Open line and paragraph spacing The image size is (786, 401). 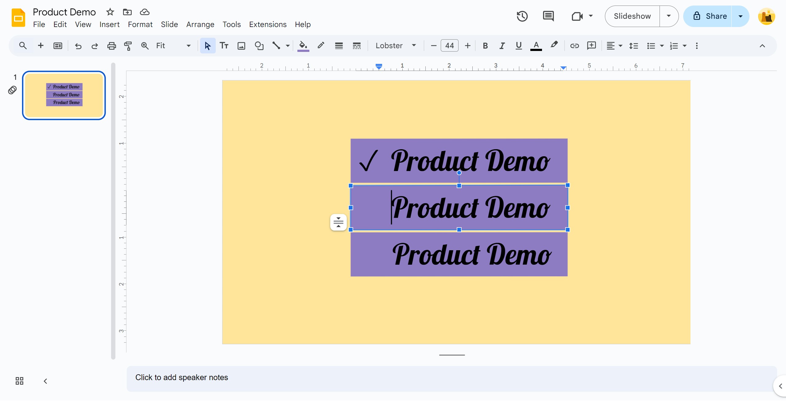coord(633,46)
